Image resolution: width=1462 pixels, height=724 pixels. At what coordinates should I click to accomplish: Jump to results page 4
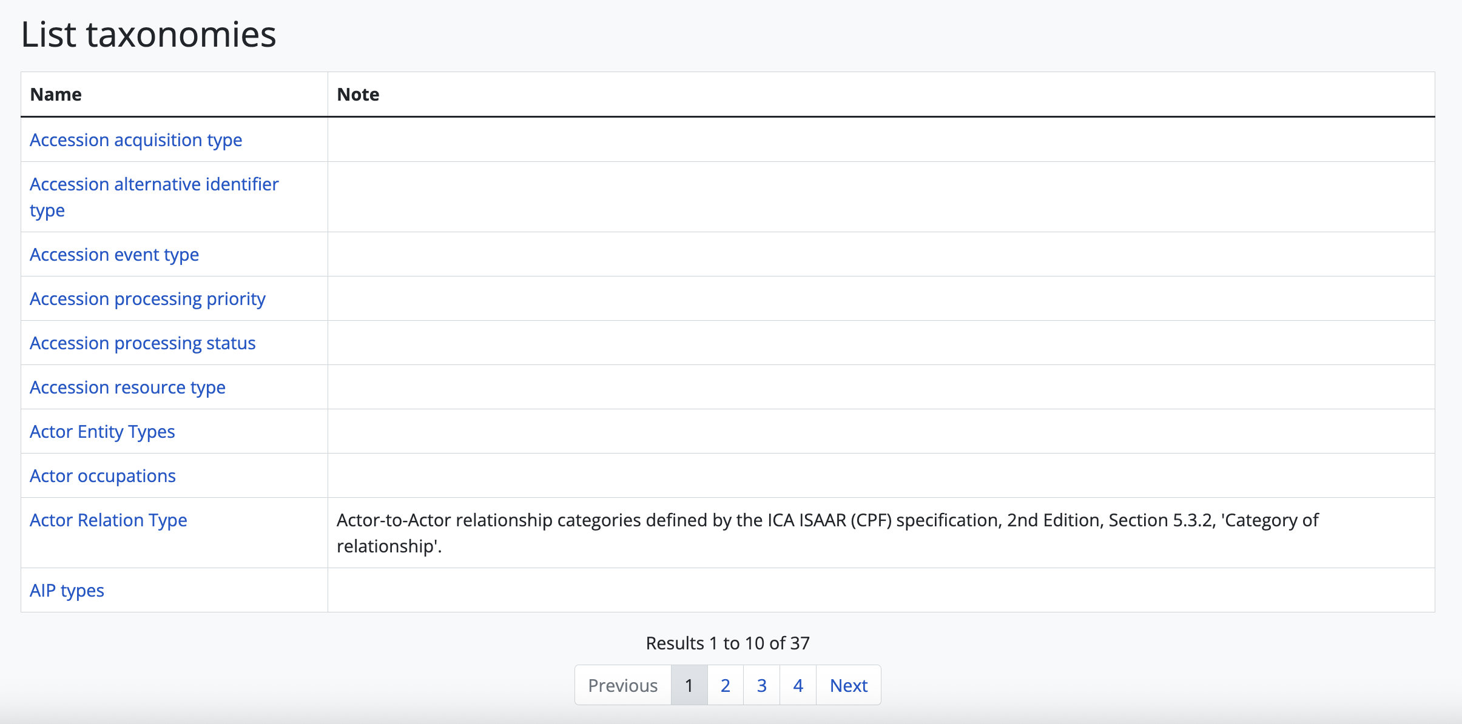798,685
